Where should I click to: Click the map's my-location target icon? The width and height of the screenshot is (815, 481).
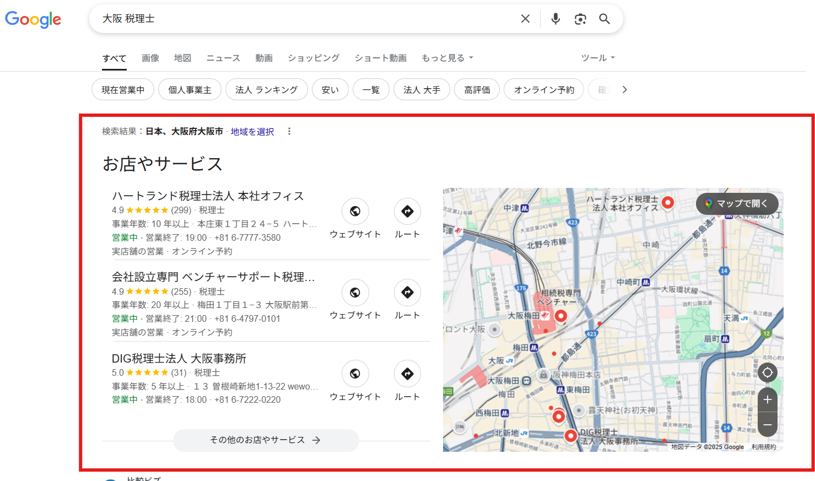(x=768, y=372)
